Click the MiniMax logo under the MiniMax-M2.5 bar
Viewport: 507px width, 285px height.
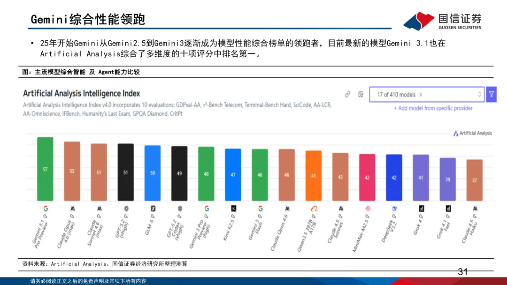368,209
